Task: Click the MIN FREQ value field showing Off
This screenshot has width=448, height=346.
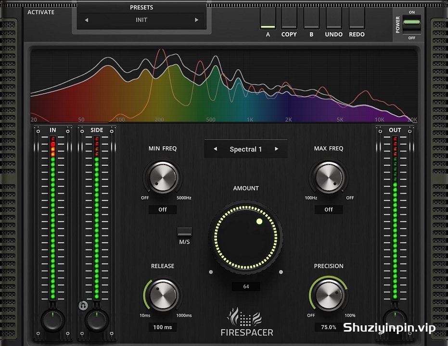Action: tap(163, 210)
